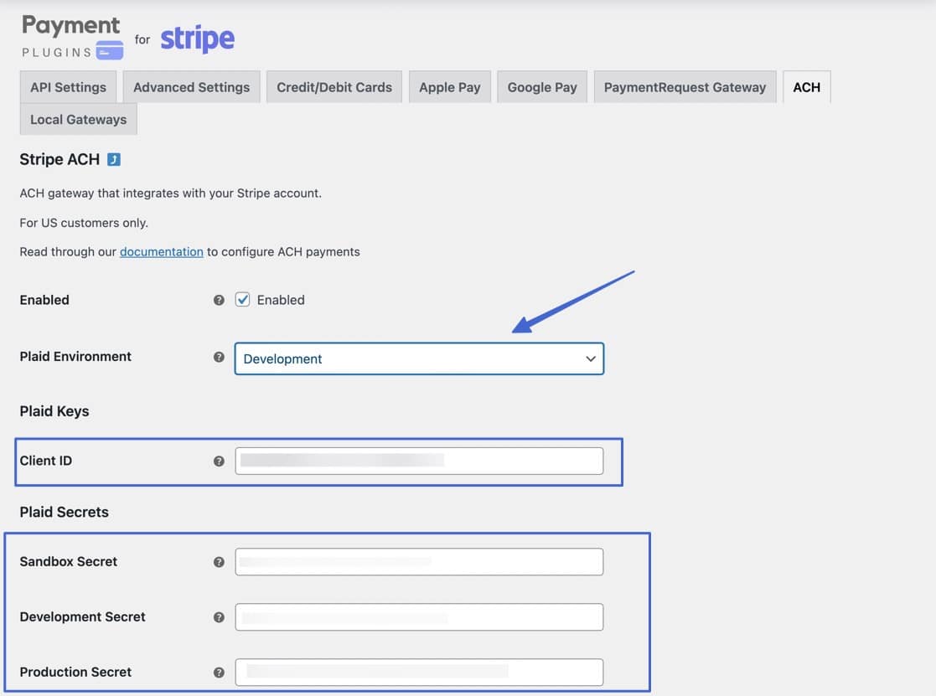Viewport: 936px width, 696px height.
Task: Open the help tooltip for the Enabled setting
Action: coord(219,300)
